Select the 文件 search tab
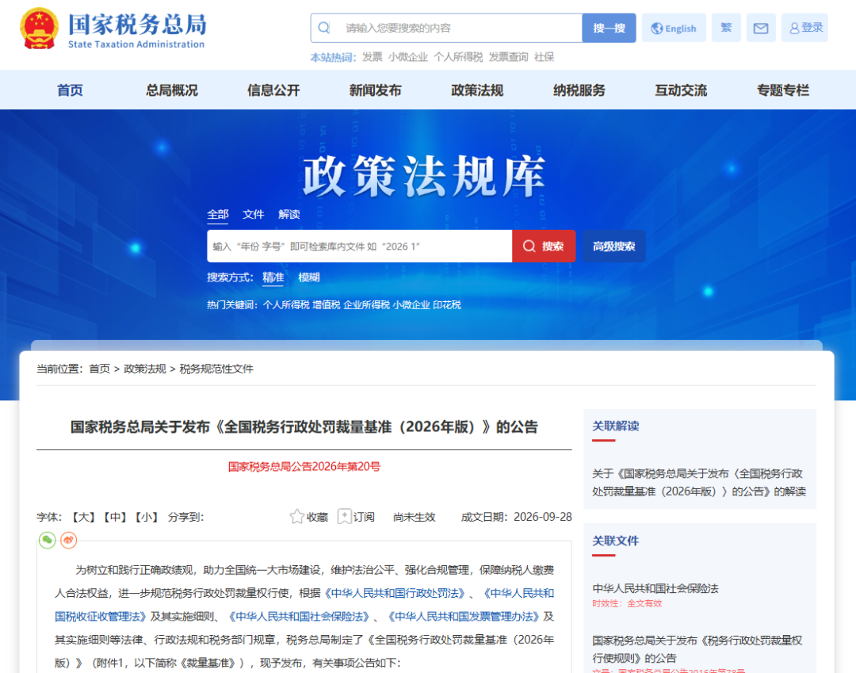 (x=254, y=215)
